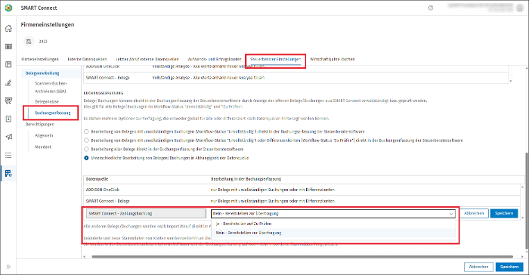Screen dimensions: 529x275
Task: Open Steuerberater Einstellungen tab
Action: coord(276,59)
